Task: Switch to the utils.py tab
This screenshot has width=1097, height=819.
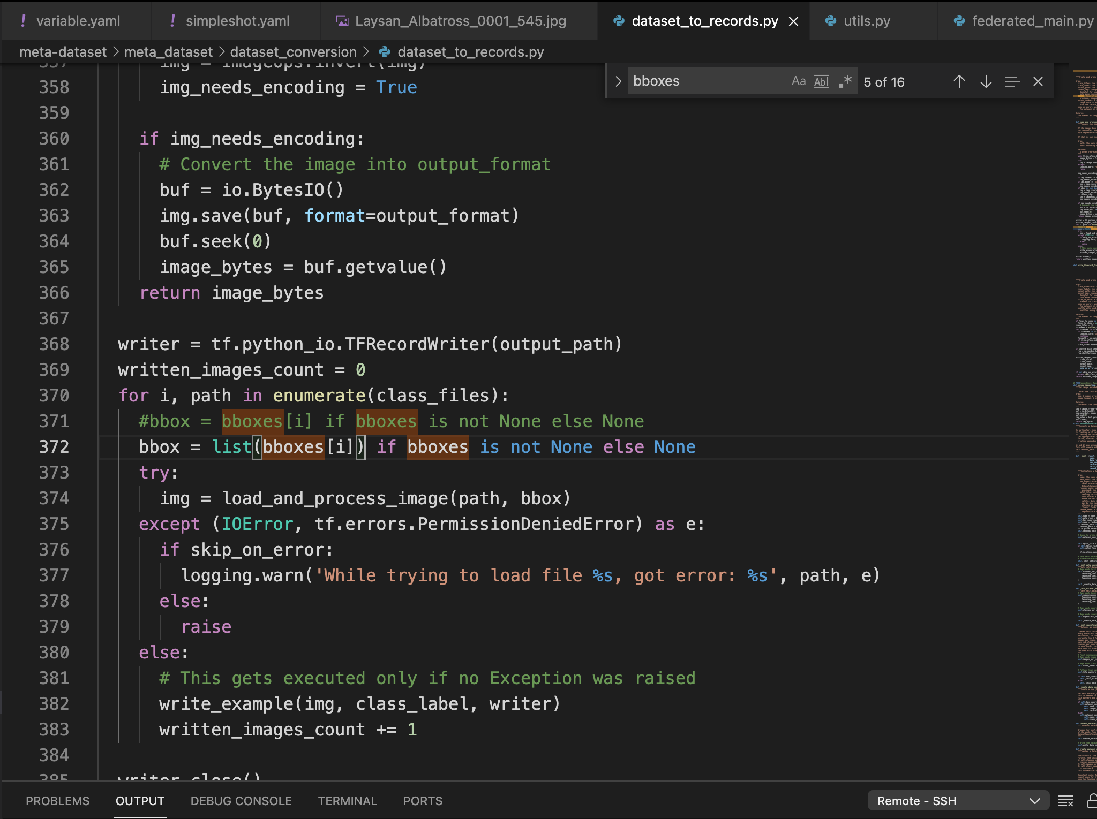Action: click(865, 21)
